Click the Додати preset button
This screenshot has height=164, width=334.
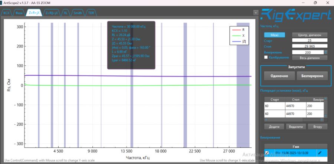(274, 127)
